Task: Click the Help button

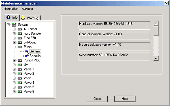Action: (125, 99)
